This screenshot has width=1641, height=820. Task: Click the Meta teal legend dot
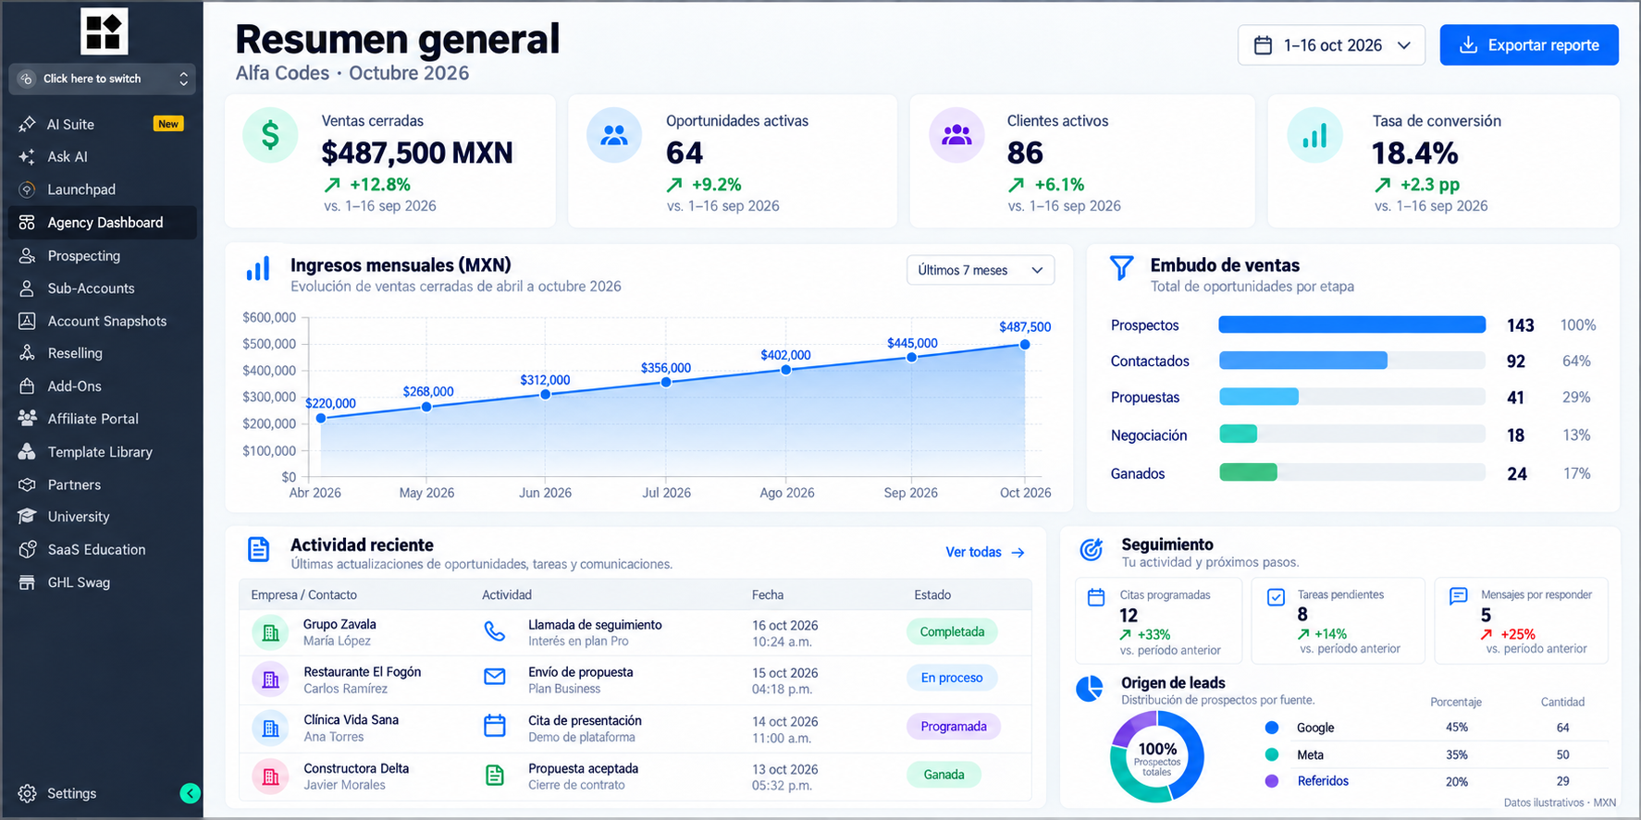click(x=1272, y=754)
